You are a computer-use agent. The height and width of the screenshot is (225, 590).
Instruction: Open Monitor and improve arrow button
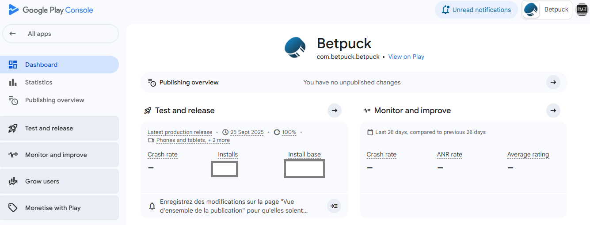553,111
